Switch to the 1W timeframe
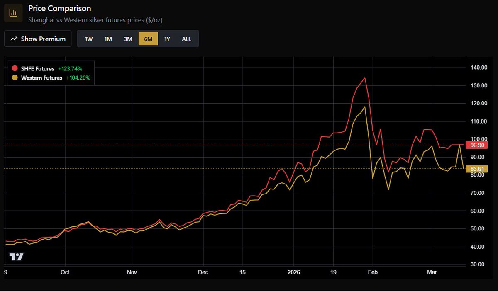The image size is (498, 291). [x=88, y=39]
